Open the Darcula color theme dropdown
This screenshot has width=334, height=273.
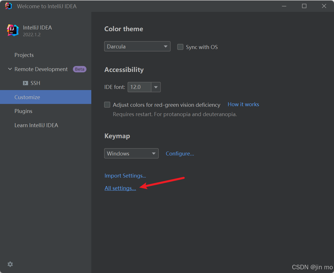click(137, 46)
